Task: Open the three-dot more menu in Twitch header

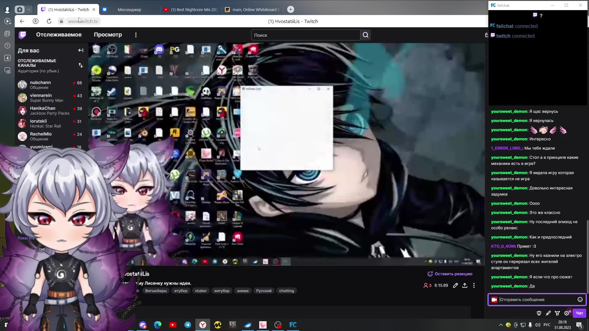Action: 136,35
